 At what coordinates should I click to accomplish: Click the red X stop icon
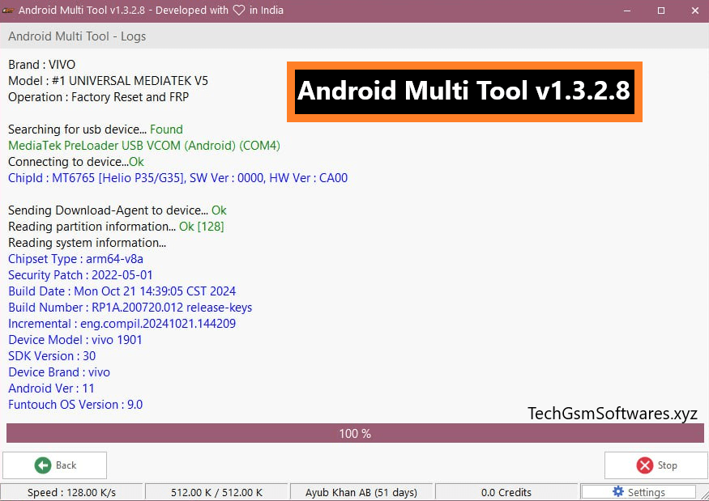pos(645,465)
